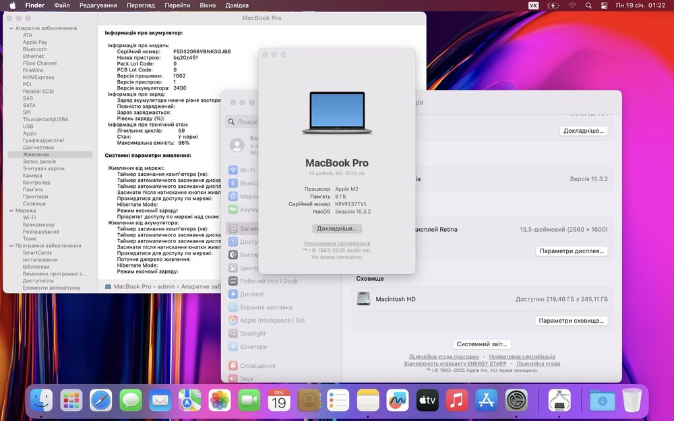Click Параметри сховища button
The width and height of the screenshot is (674, 421).
click(572, 321)
